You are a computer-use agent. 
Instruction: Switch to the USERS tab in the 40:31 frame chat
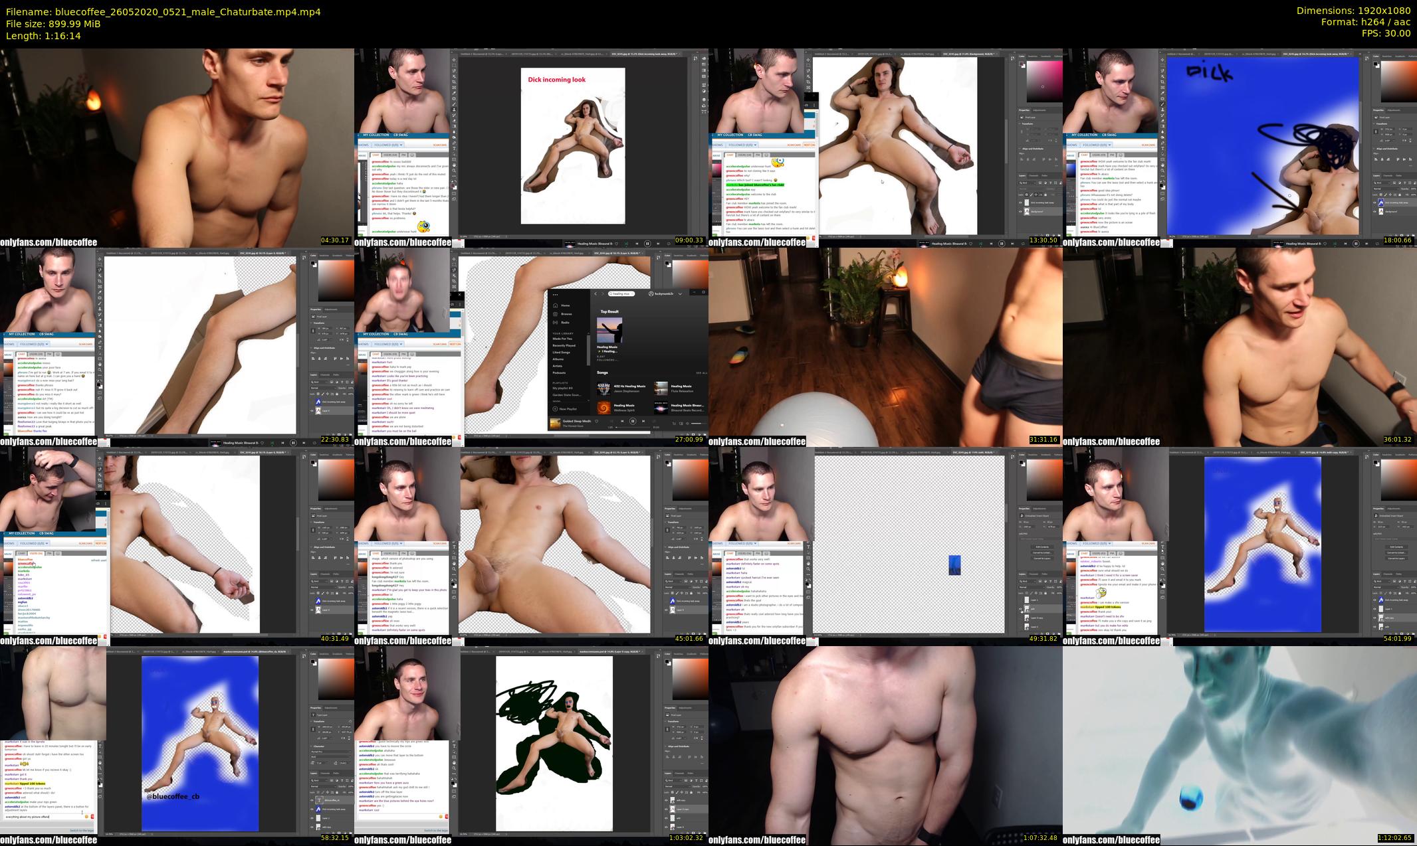(35, 553)
